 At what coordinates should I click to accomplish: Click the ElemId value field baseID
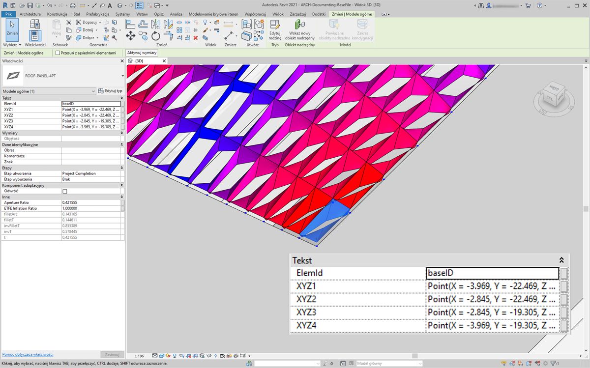[x=91, y=104]
